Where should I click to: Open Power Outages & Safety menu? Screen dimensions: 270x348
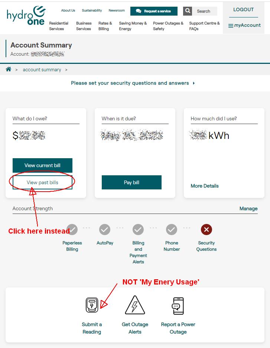click(168, 26)
